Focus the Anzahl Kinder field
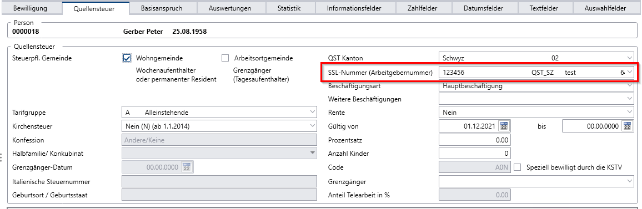The width and height of the screenshot is (642, 209). 474,154
